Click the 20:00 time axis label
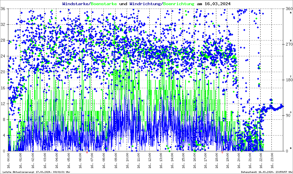Image resolution: width=293 pixels, height=174 pixels. [239, 161]
